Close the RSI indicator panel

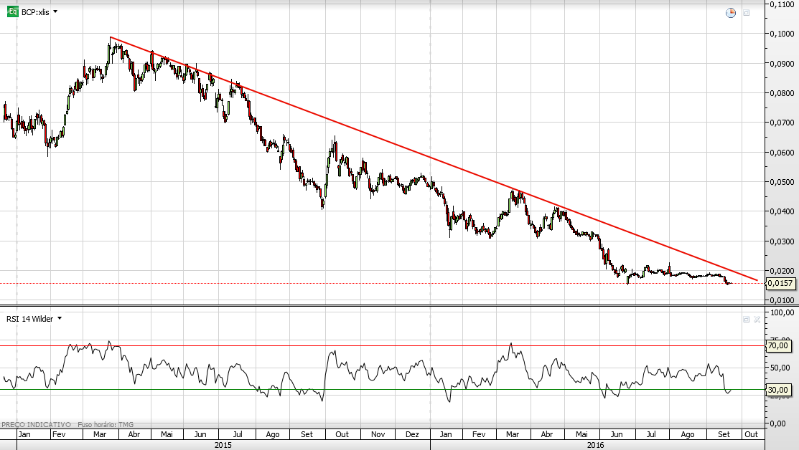pyautogui.click(x=757, y=320)
